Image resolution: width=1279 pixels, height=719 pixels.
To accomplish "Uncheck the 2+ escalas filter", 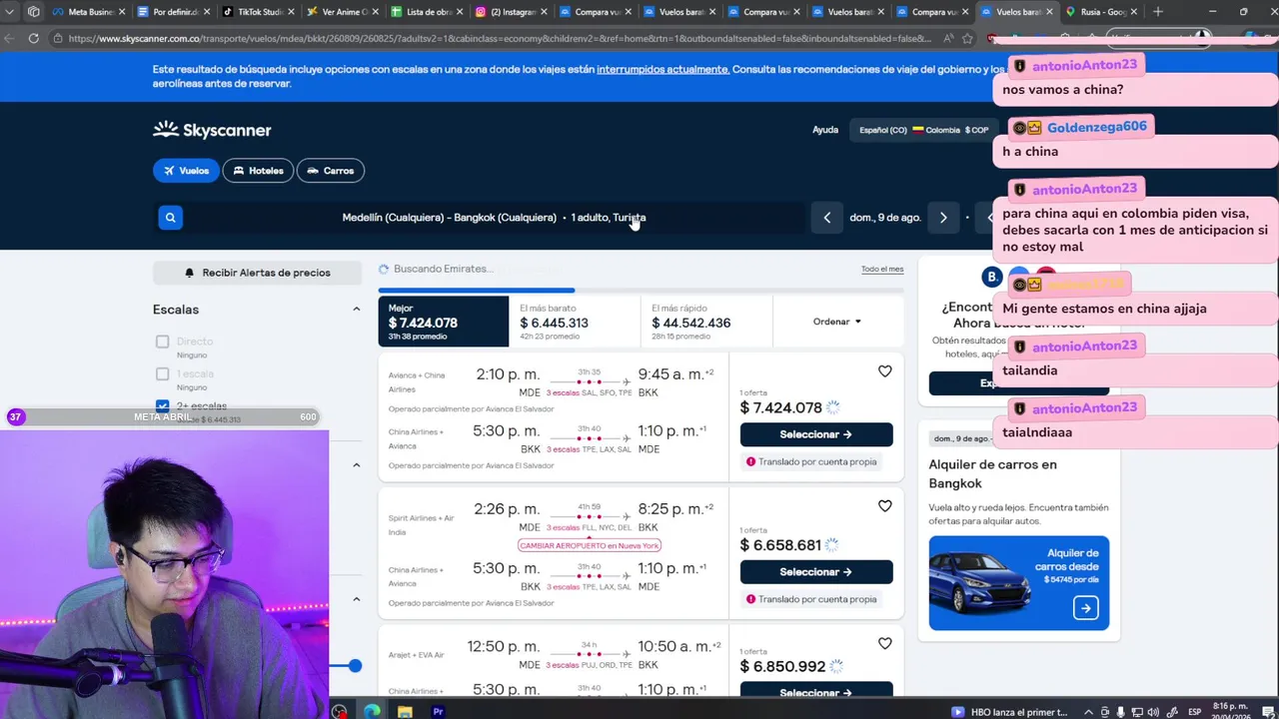I will click(x=162, y=405).
